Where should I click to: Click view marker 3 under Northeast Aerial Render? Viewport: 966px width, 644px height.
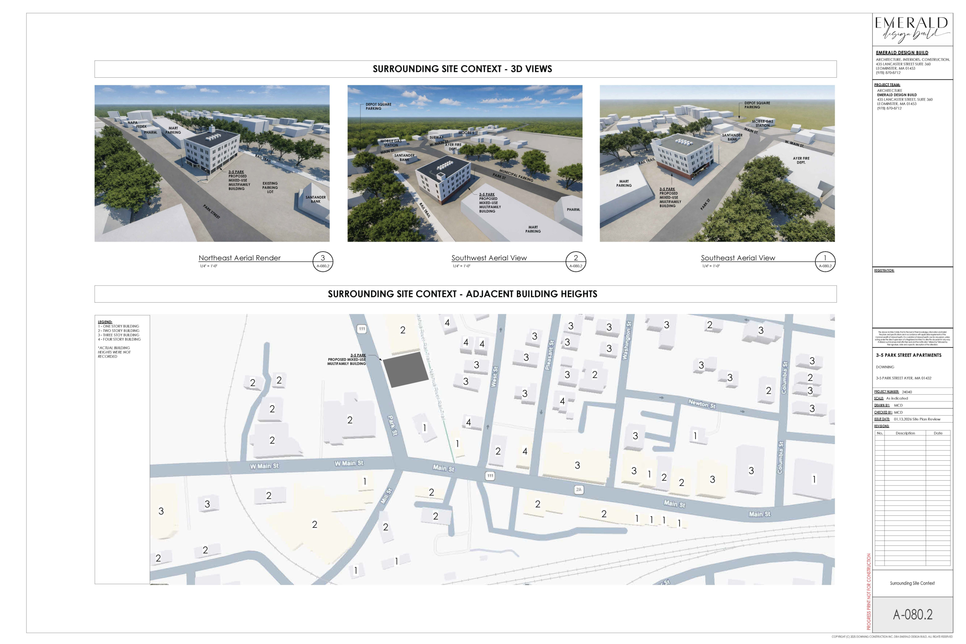322,261
